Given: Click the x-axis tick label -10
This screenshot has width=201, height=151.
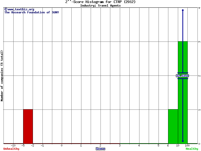Looking at the screenshot, I should (13, 145).
